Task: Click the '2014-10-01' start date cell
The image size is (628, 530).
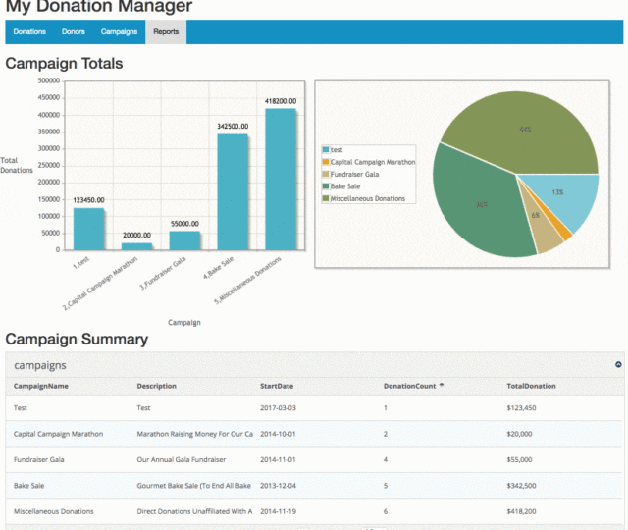Action: pos(278,434)
